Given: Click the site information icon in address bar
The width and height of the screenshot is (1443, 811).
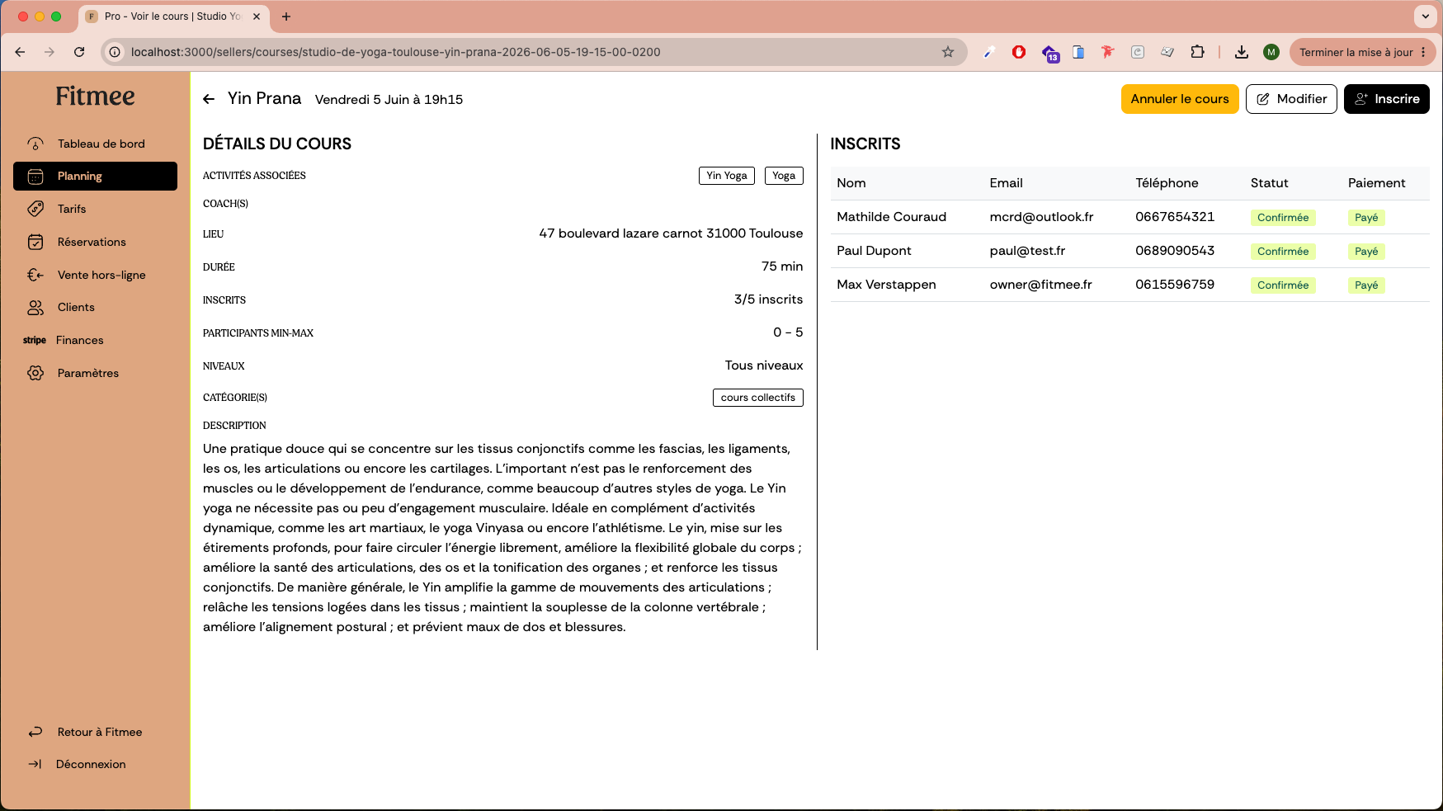Looking at the screenshot, I should click(116, 52).
